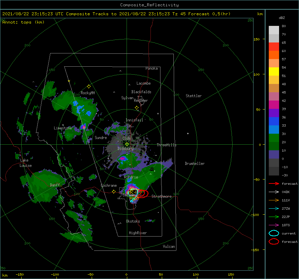Screen dimensions: 299x279
Task: Click the red forecast ellipse legend icon
Action: pos(274,242)
